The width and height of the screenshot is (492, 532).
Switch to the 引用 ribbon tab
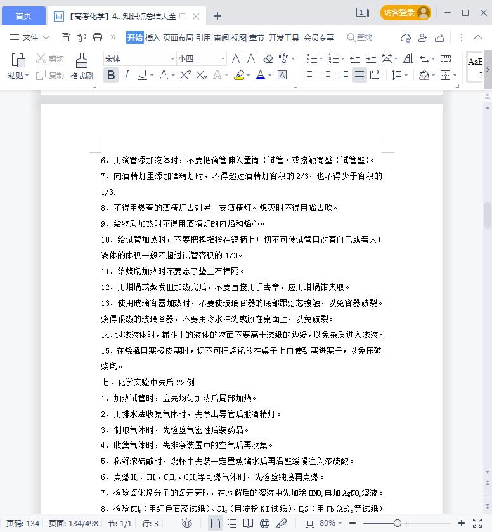point(204,37)
